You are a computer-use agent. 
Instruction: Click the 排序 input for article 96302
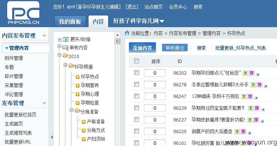pos(155,73)
